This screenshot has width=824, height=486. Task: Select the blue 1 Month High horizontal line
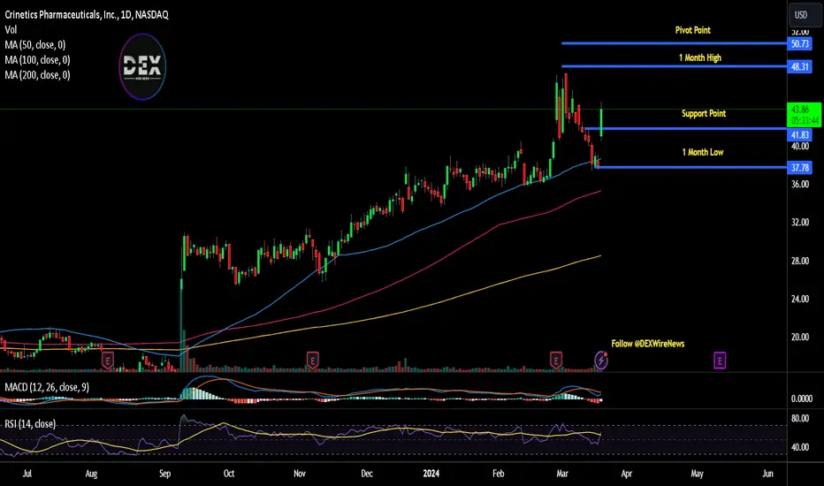click(x=675, y=66)
